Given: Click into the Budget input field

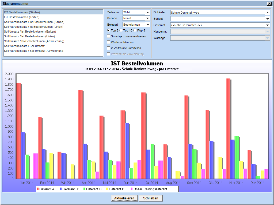Looking at the screenshot, I should 217,19.
